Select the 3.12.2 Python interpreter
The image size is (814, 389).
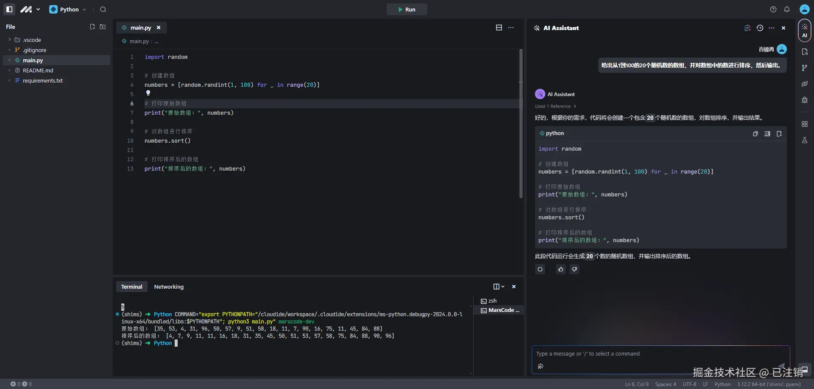click(769, 384)
